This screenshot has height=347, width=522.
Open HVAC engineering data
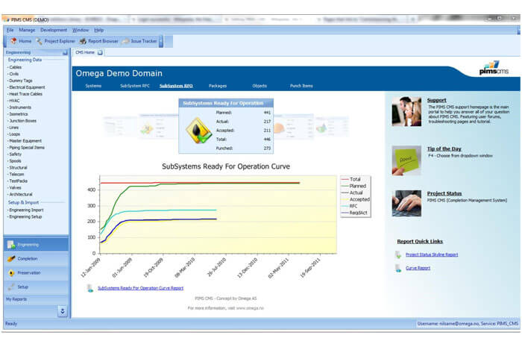tap(14, 101)
